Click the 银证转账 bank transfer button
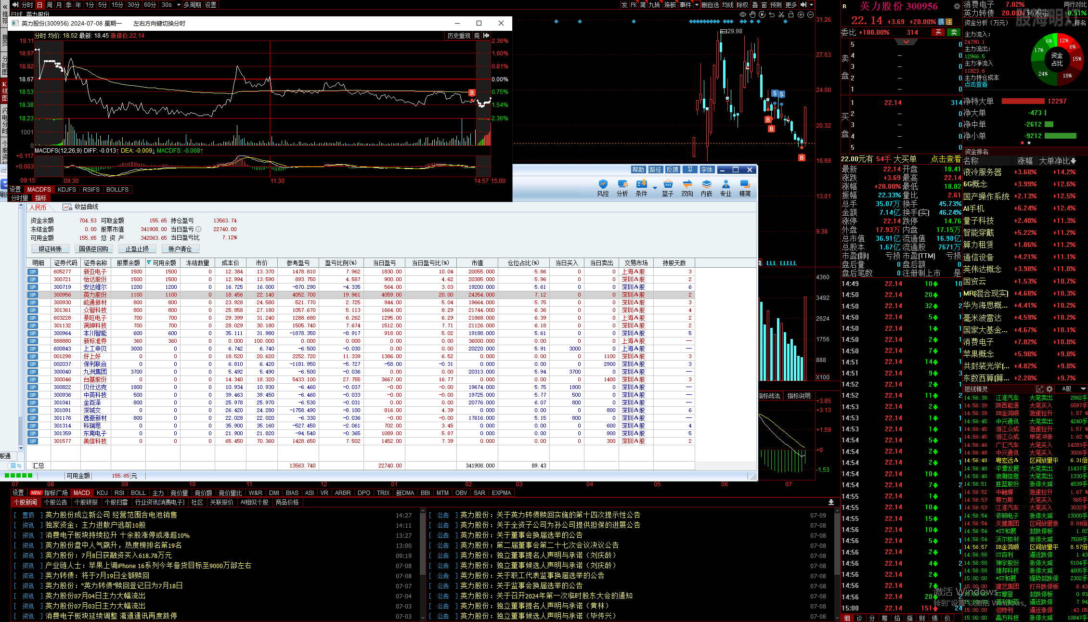1088x622 pixels. [51, 249]
